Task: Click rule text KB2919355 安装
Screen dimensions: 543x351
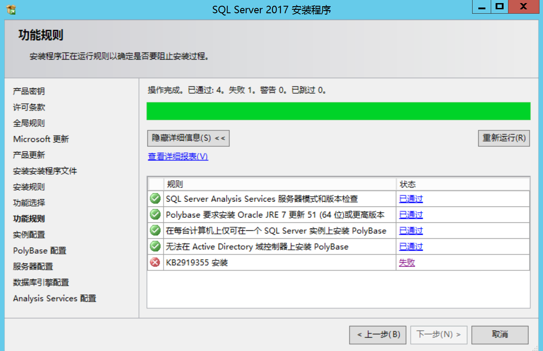Action: pyautogui.click(x=197, y=263)
